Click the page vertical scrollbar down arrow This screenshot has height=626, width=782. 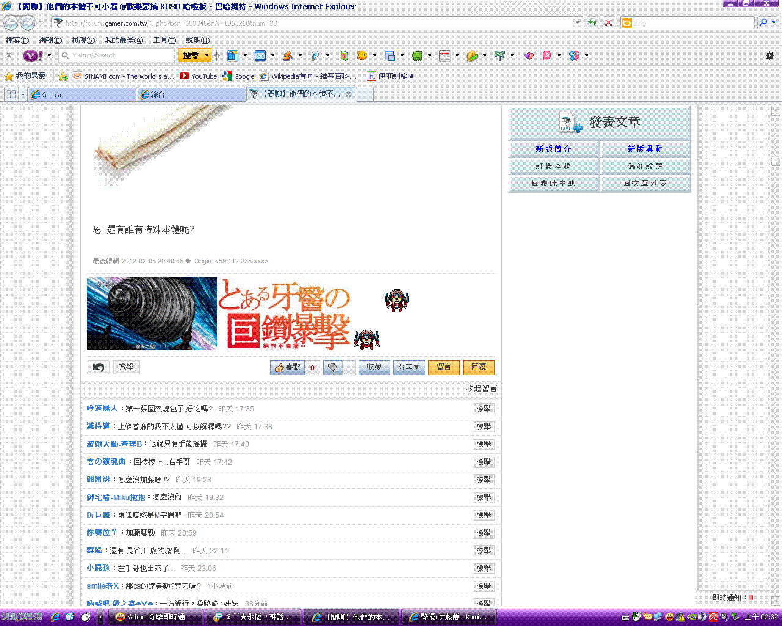click(x=776, y=601)
